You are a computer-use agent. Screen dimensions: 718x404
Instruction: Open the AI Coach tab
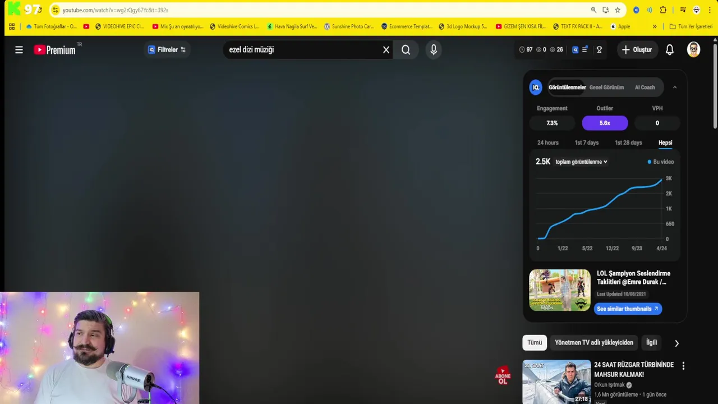(645, 87)
